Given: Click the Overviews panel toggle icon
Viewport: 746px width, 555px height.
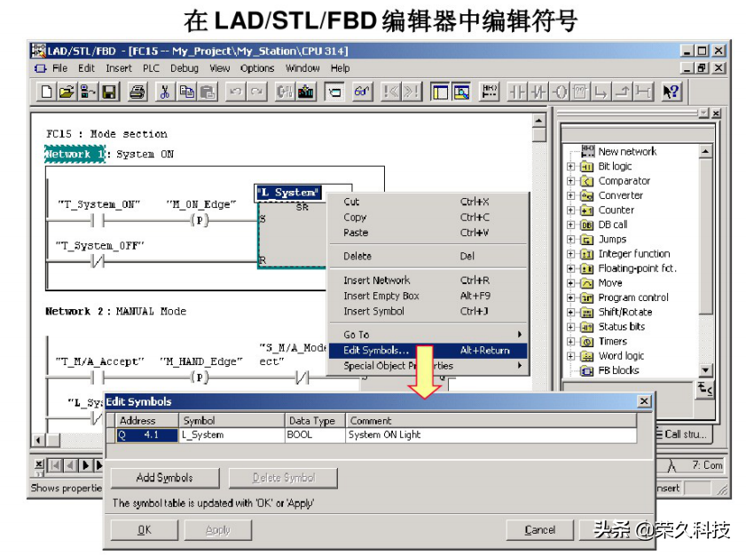Looking at the screenshot, I should pyautogui.click(x=440, y=91).
